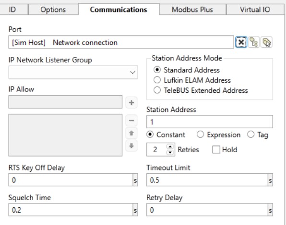Switch to the Modbus Plus tab
The width and height of the screenshot is (286, 225).
(x=192, y=10)
